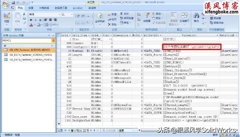The image size is (240, 137).
Task: Toggle underline formatting
Action: click(40, 20)
